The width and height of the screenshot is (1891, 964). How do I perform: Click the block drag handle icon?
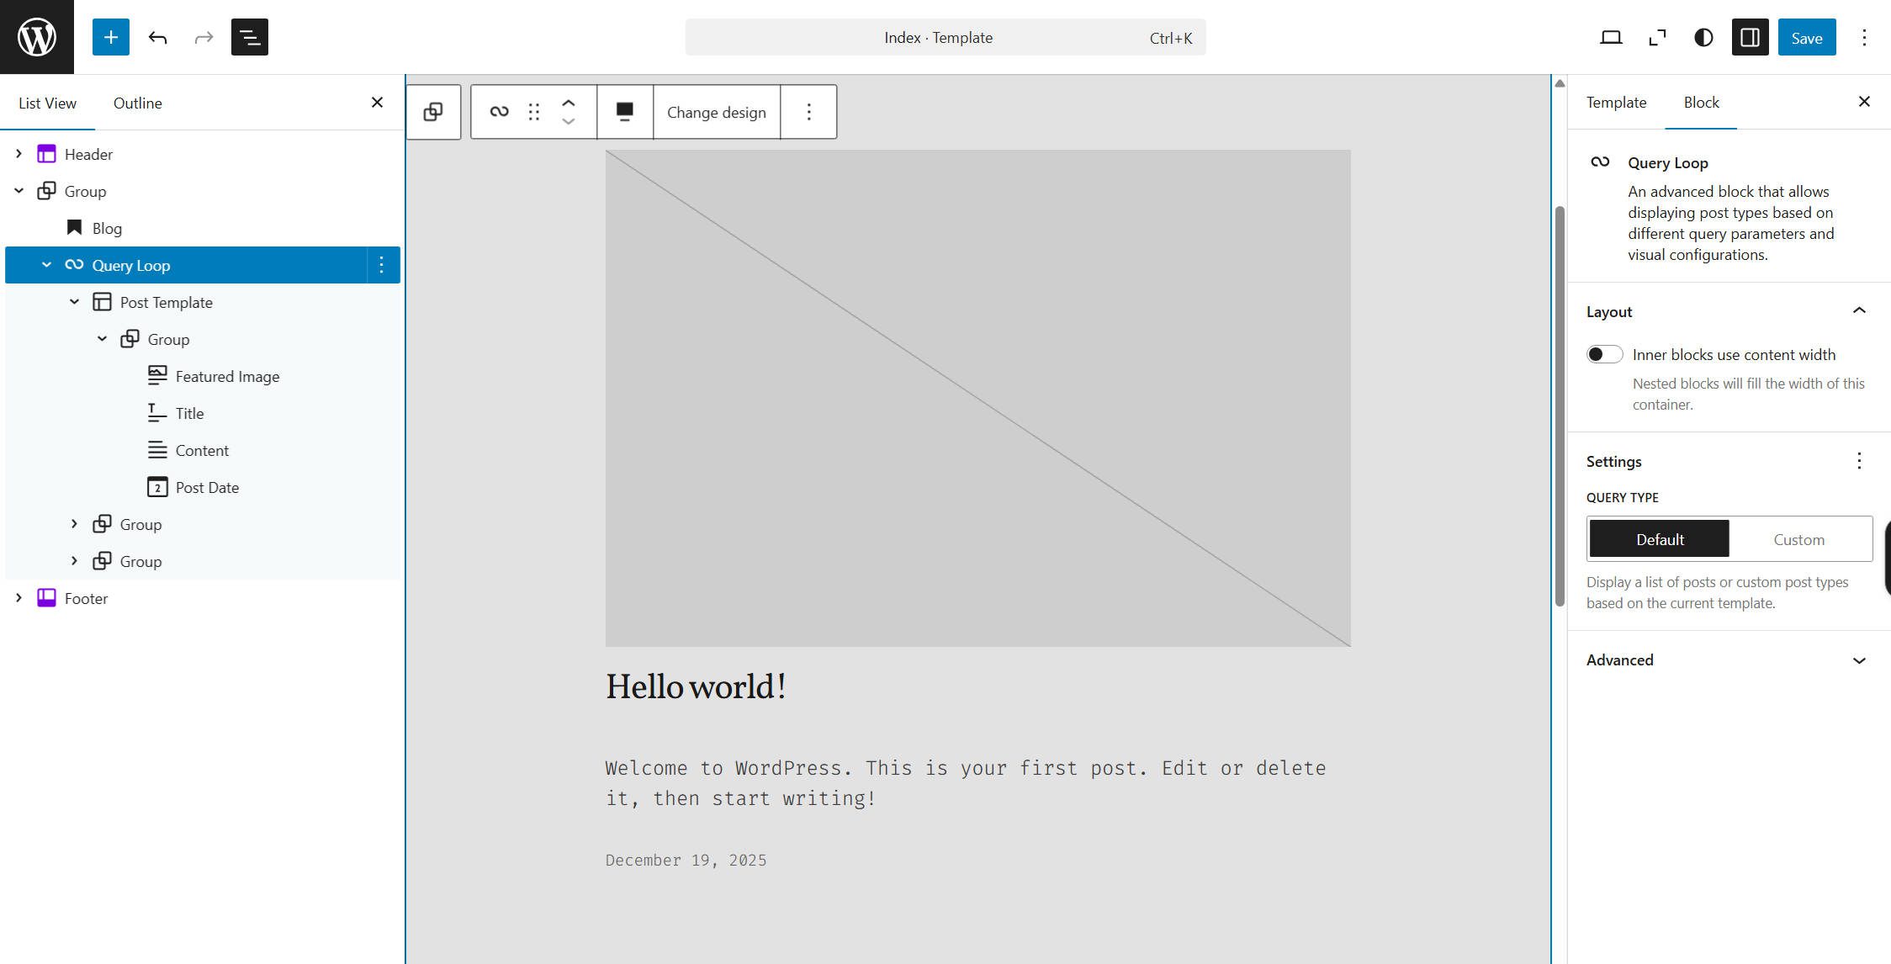point(534,112)
